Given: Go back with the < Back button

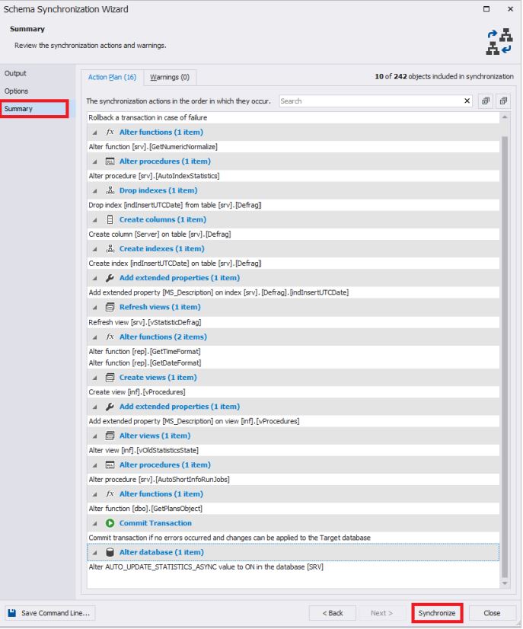Looking at the screenshot, I should [333, 613].
